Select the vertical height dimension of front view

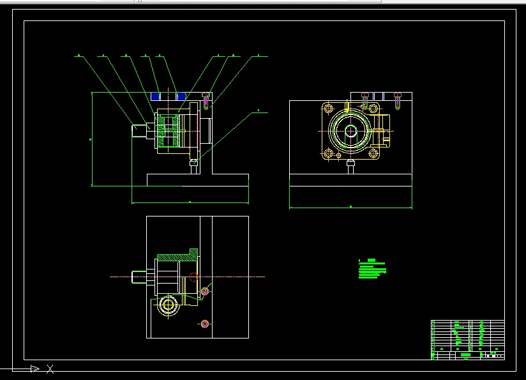click(x=91, y=139)
